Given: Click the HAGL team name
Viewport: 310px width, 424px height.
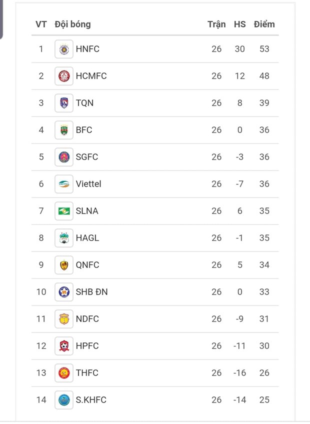Looking at the screenshot, I should (x=87, y=238).
